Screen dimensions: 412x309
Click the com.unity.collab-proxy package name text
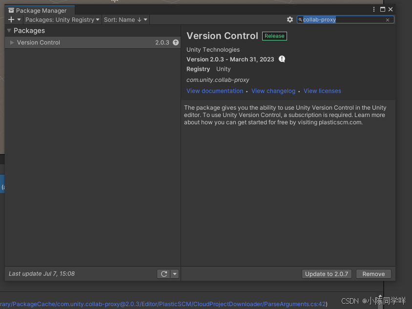[218, 80]
